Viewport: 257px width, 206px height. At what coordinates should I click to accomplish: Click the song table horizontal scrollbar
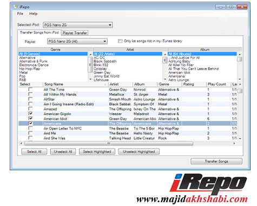(109, 144)
